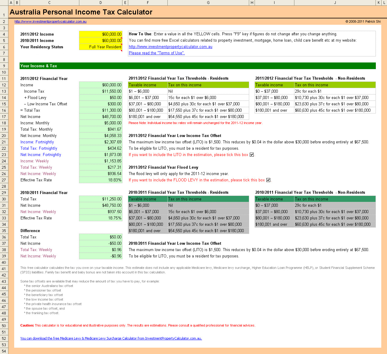The image size is (387, 354).
Task: Select the Australia Personal Income Tax Calculator title
Action: [81, 12]
